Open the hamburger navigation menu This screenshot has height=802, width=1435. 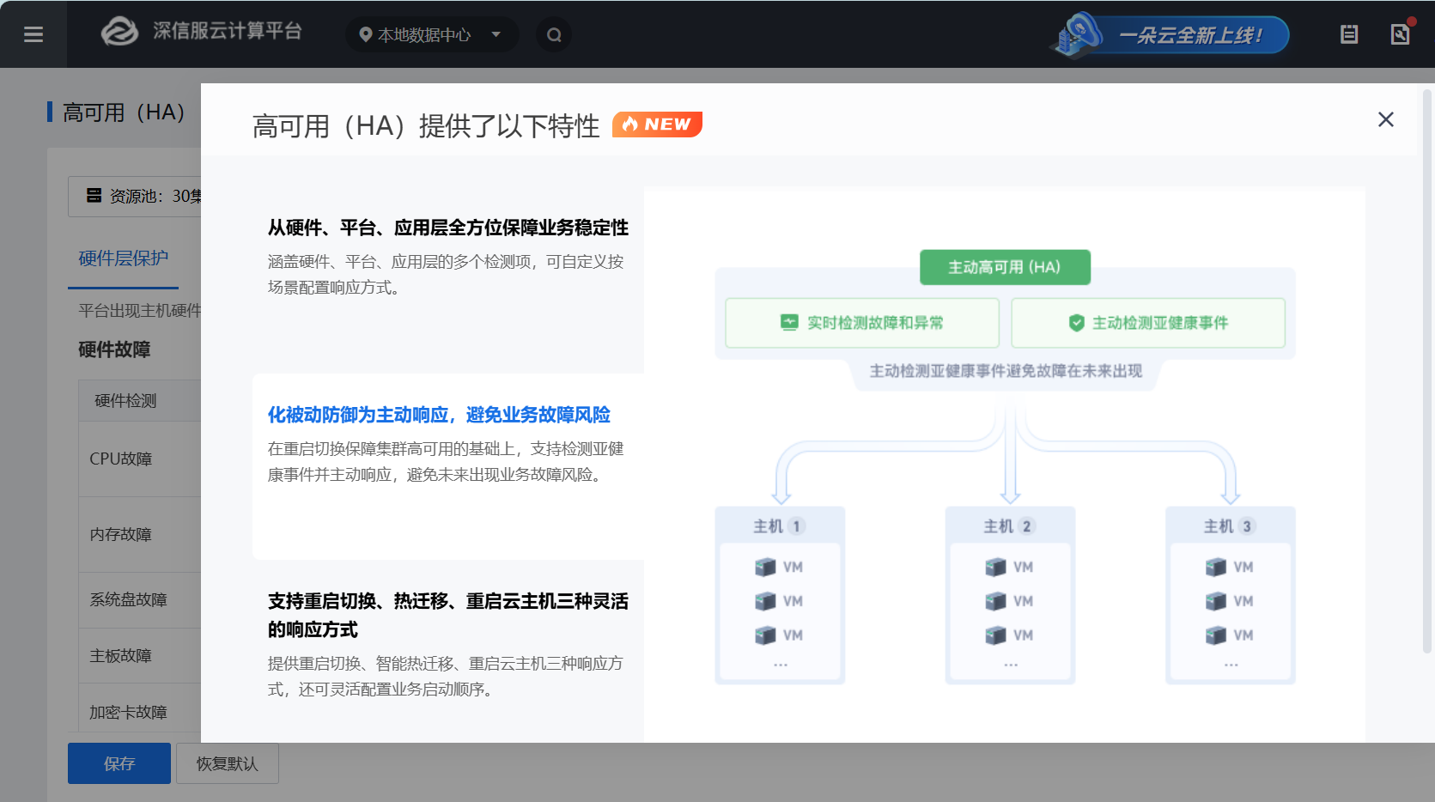pyautogui.click(x=33, y=34)
